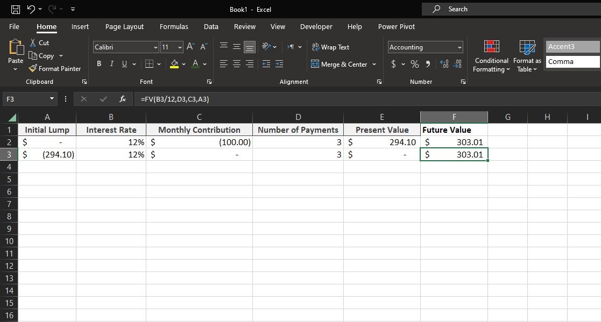Toggle italic formatting

click(112, 63)
